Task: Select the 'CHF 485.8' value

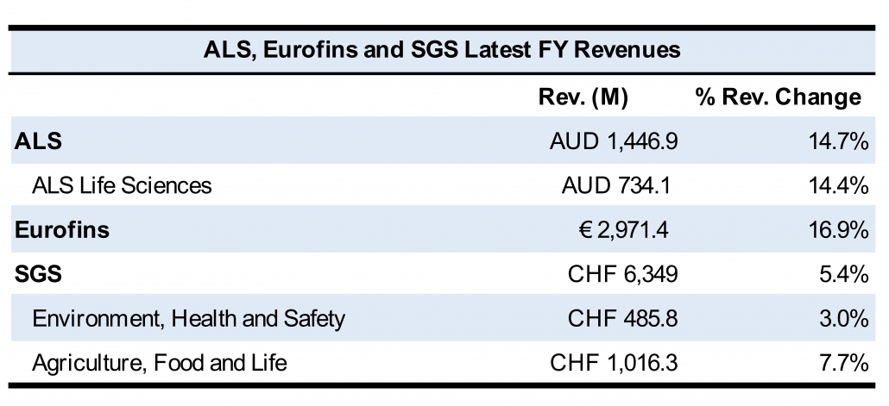Action: point(622,319)
